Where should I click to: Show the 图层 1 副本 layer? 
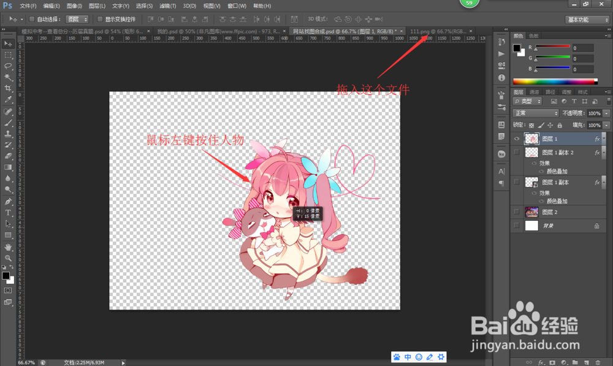click(x=516, y=182)
